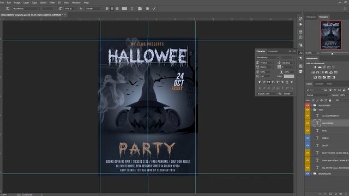Open Character panel font family dropdown
This screenshot has width=349, height=196.
(267, 58)
